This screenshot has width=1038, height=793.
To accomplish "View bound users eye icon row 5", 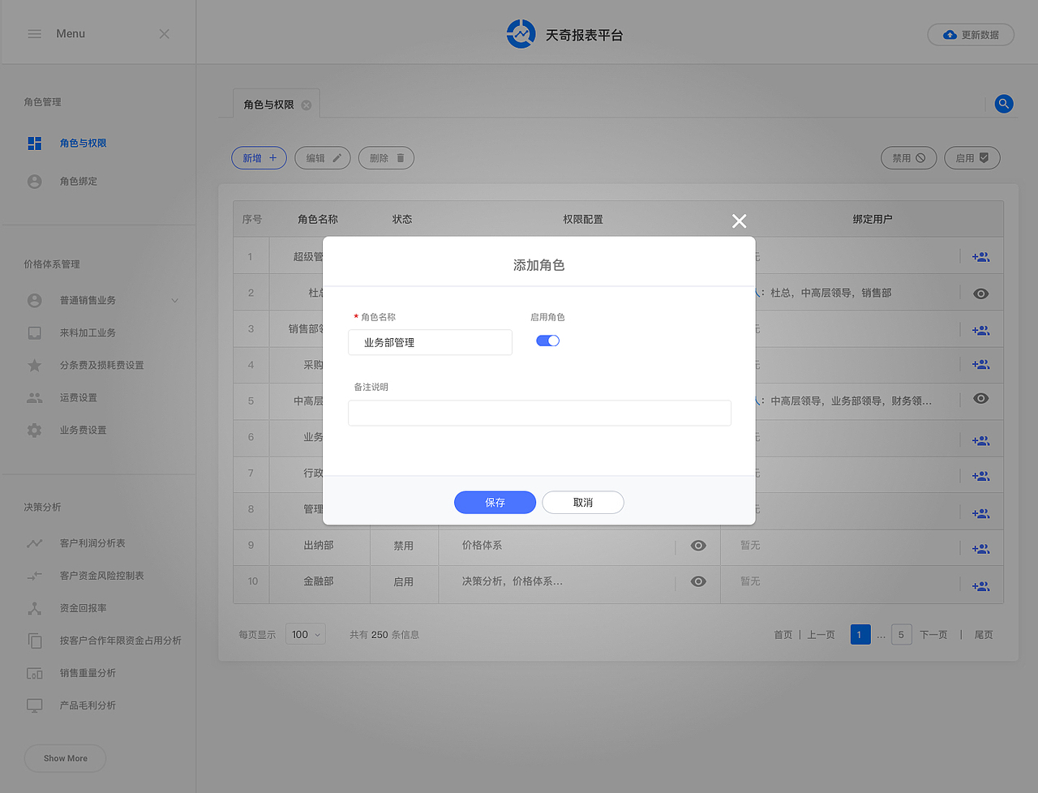I will point(981,398).
